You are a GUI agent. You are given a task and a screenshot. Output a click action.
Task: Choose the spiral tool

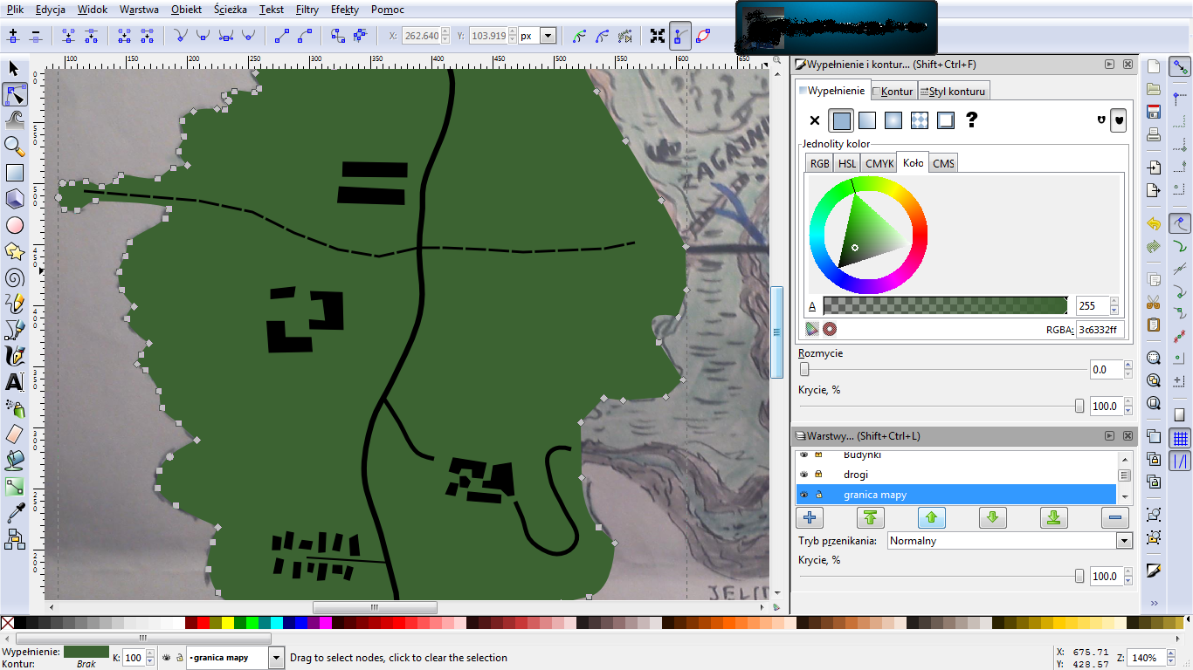click(x=14, y=277)
